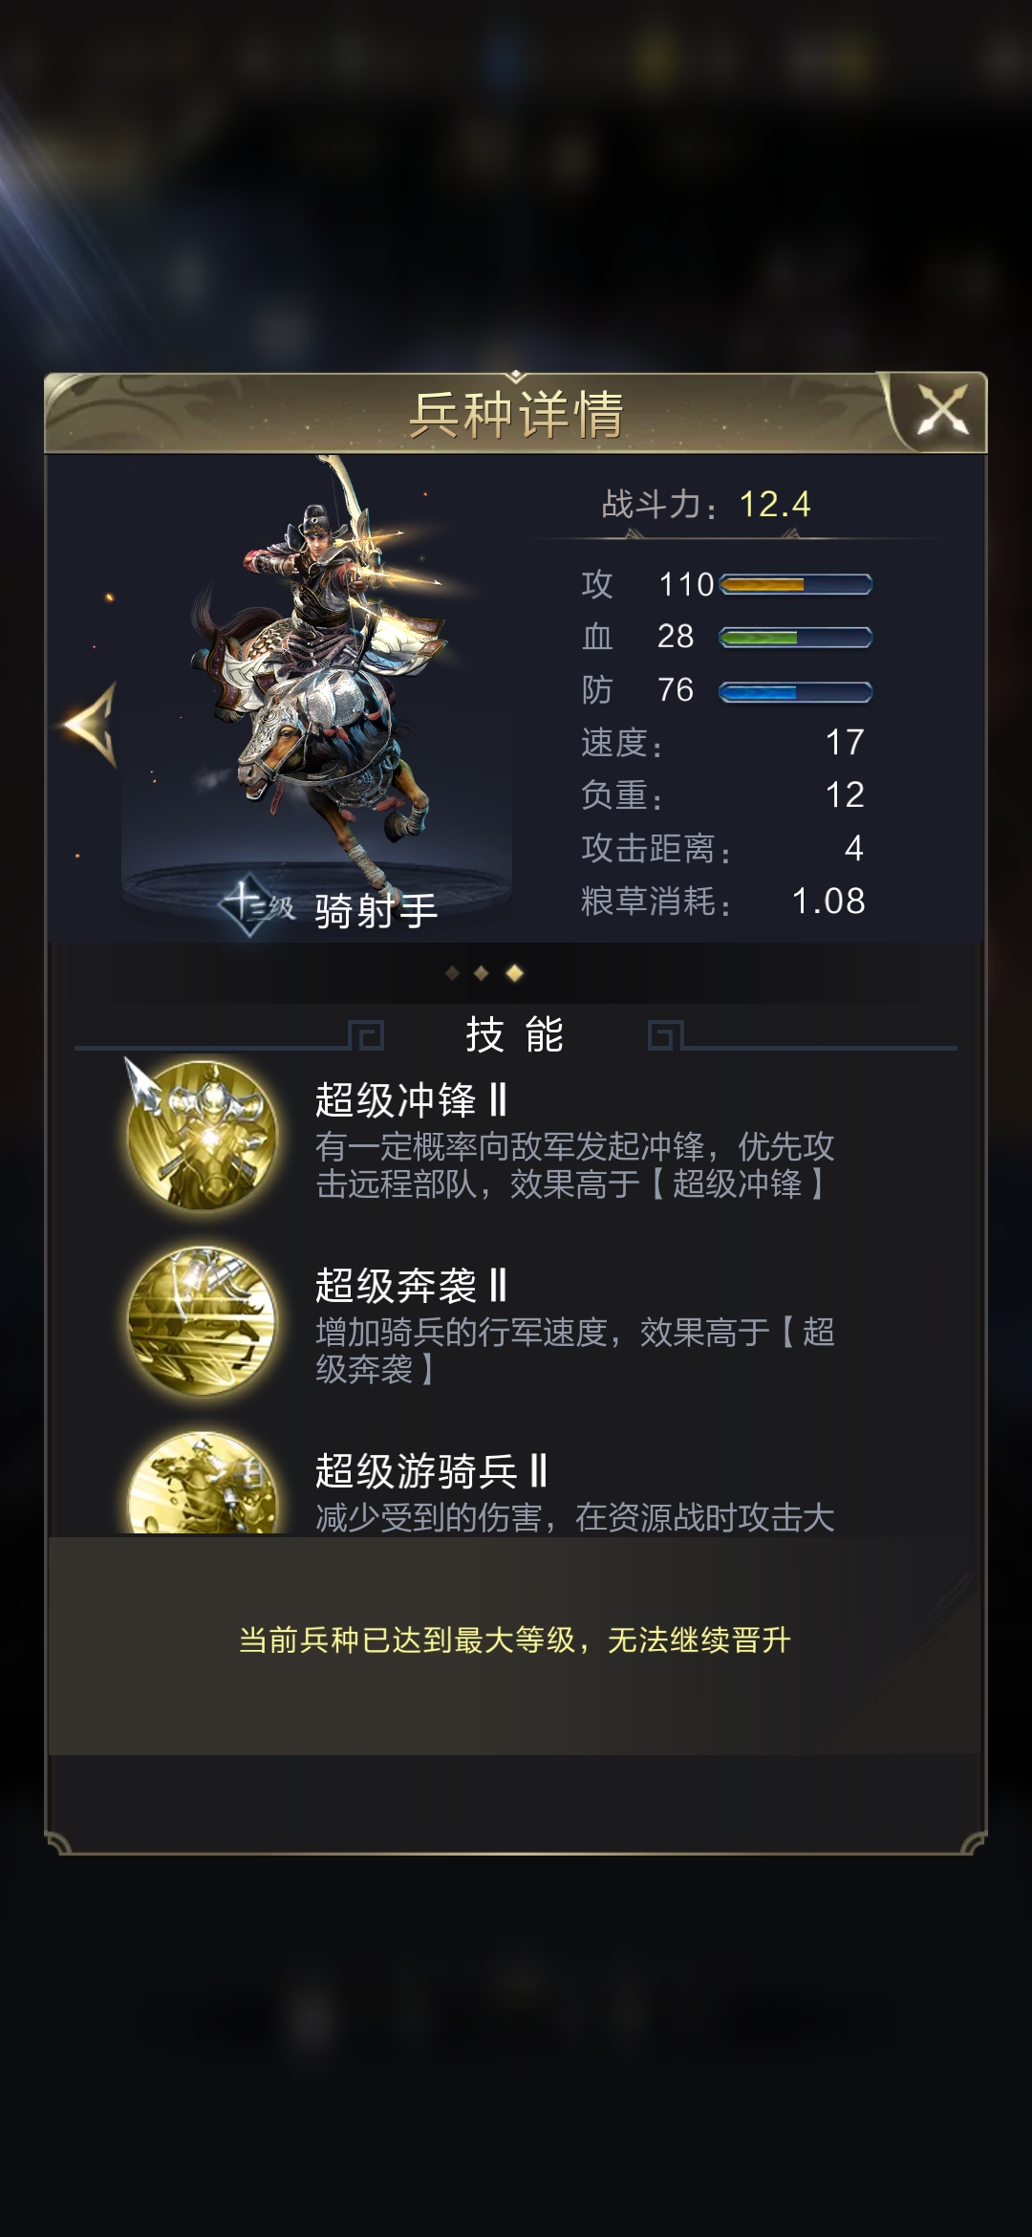The height and width of the screenshot is (2237, 1032).
Task: Select the first page indicator dot
Action: click(x=453, y=973)
